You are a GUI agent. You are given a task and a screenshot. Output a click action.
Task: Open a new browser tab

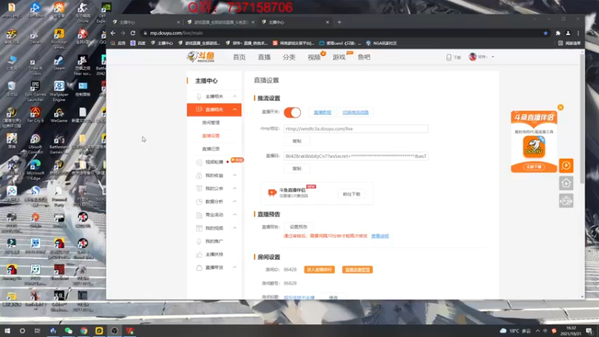[x=339, y=22]
